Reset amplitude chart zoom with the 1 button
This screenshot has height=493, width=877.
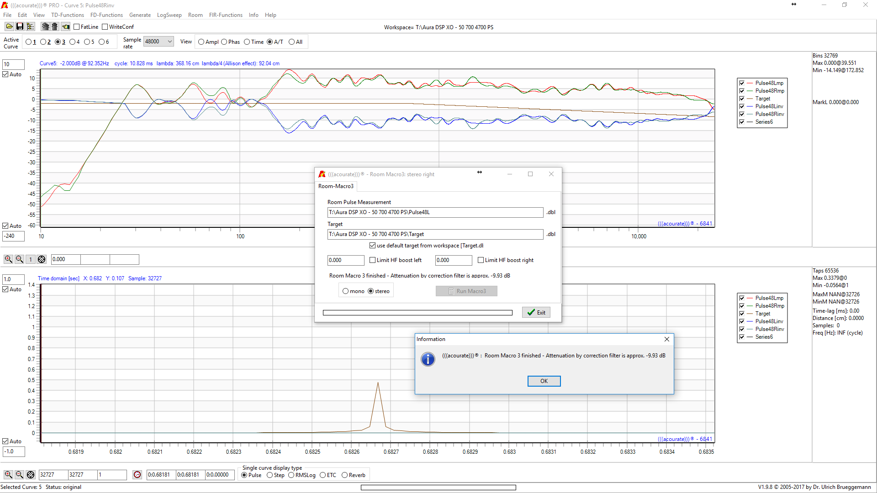(31, 259)
